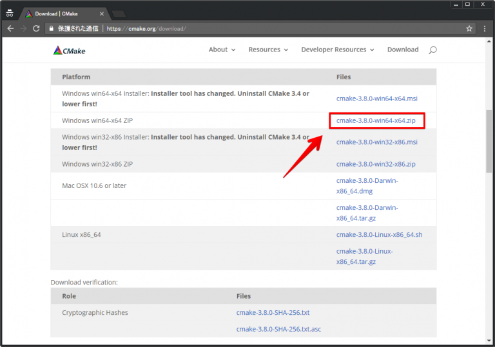This screenshot has width=495, height=347.
Task: Expand the About menu
Action: (222, 50)
